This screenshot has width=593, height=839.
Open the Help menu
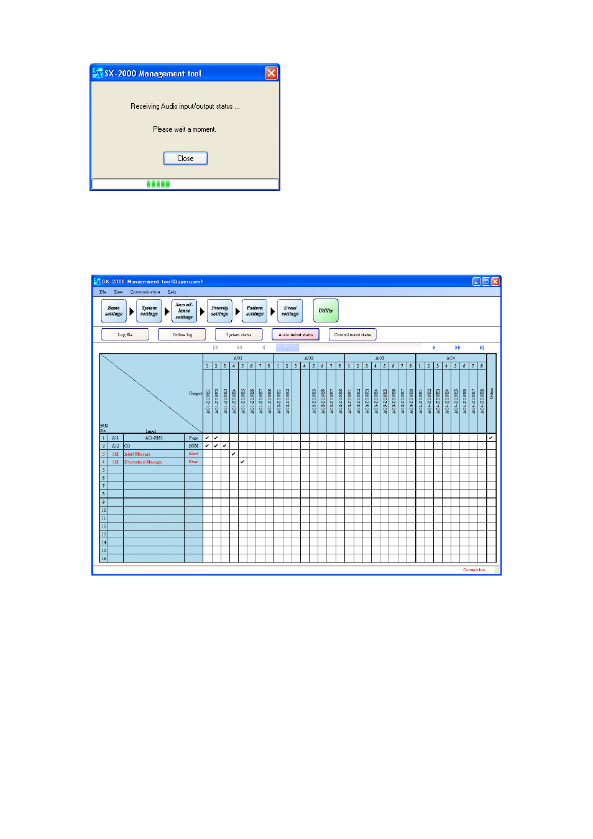pos(172,292)
